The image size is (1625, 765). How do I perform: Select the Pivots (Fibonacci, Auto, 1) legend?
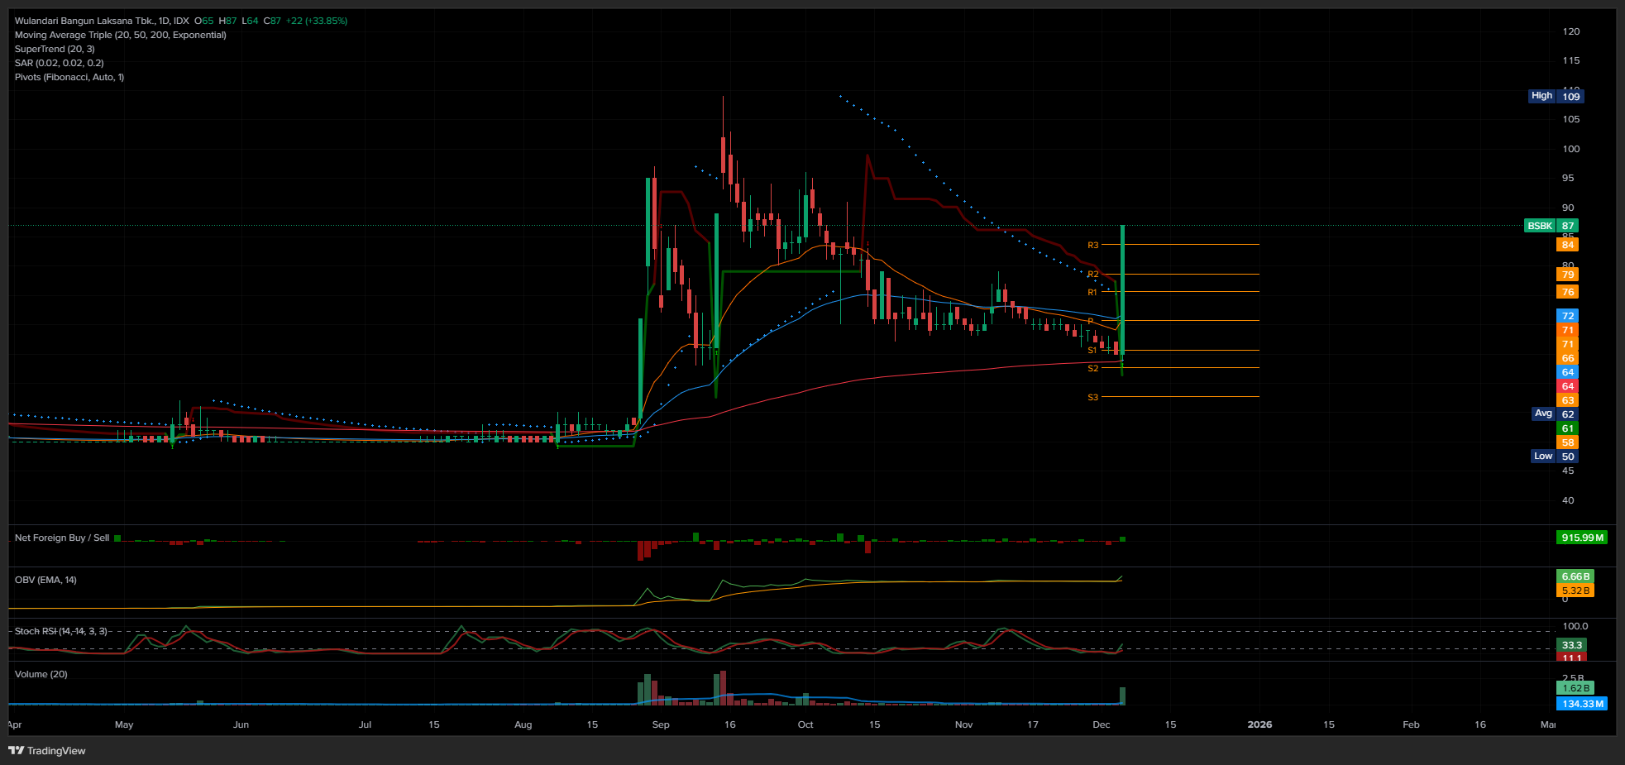tap(69, 77)
